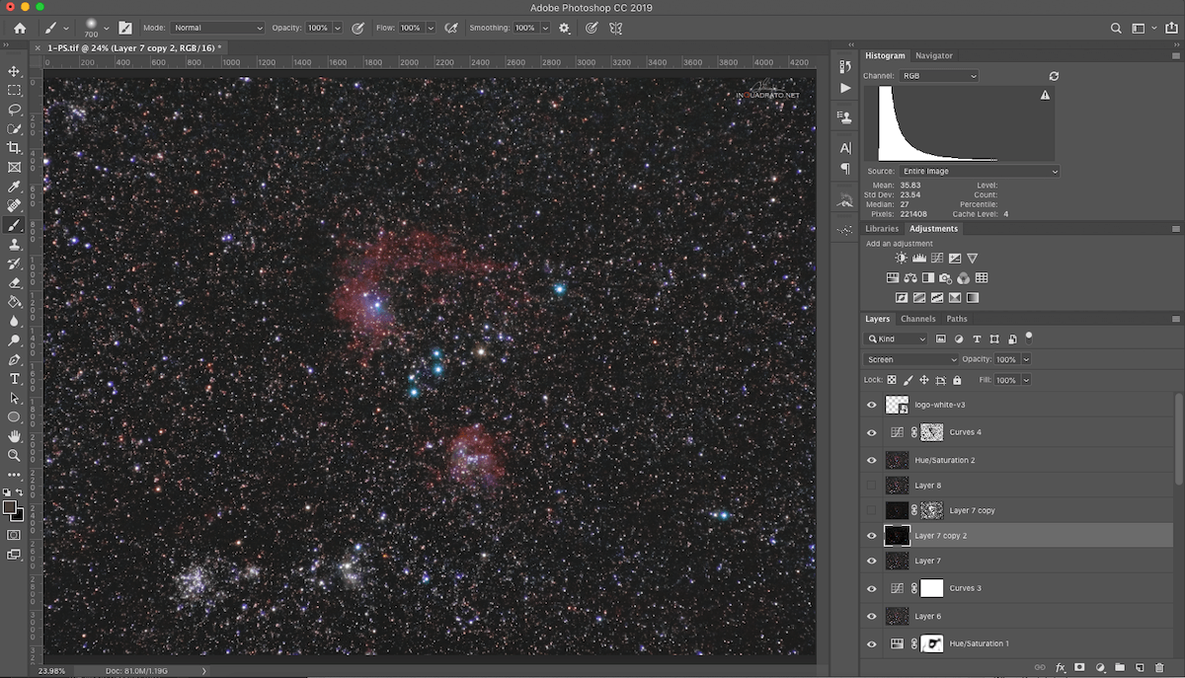Select the Zoom tool
The height and width of the screenshot is (678, 1185).
[14, 456]
